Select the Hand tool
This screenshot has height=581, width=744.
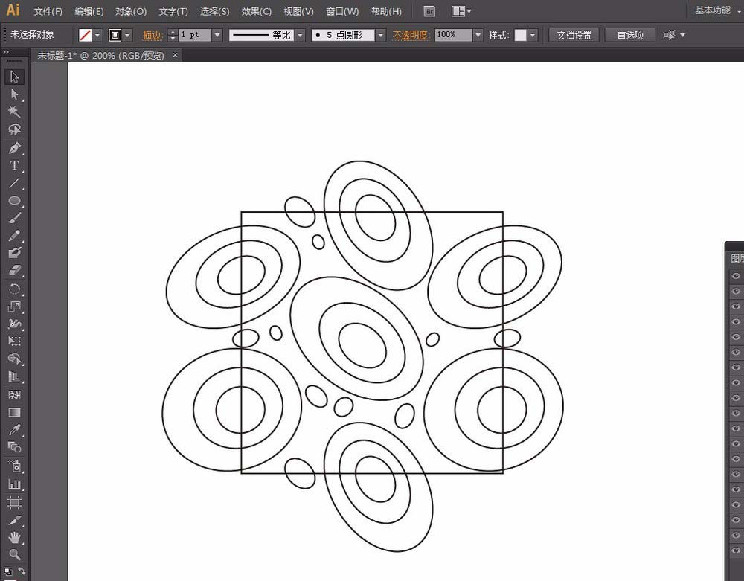pyautogui.click(x=14, y=537)
